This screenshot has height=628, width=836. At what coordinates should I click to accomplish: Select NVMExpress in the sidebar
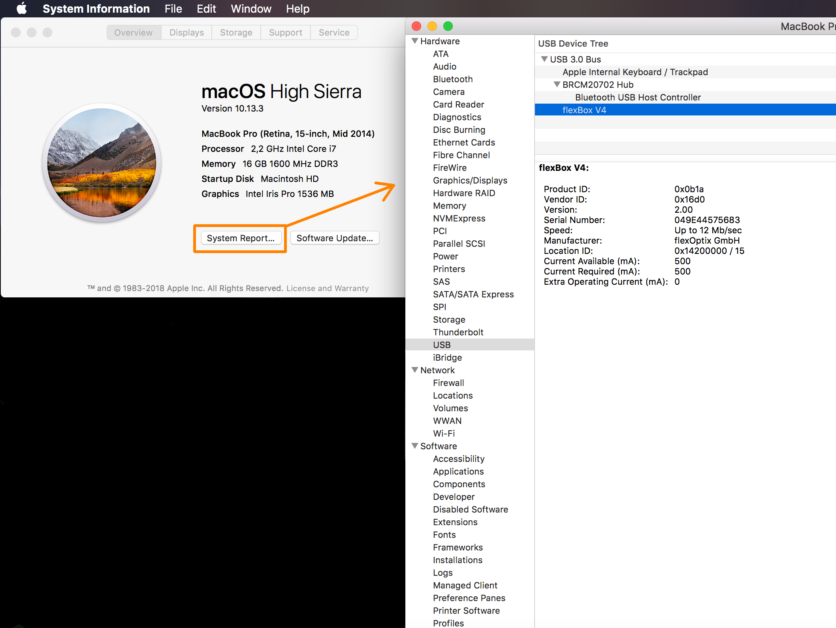pyautogui.click(x=459, y=218)
